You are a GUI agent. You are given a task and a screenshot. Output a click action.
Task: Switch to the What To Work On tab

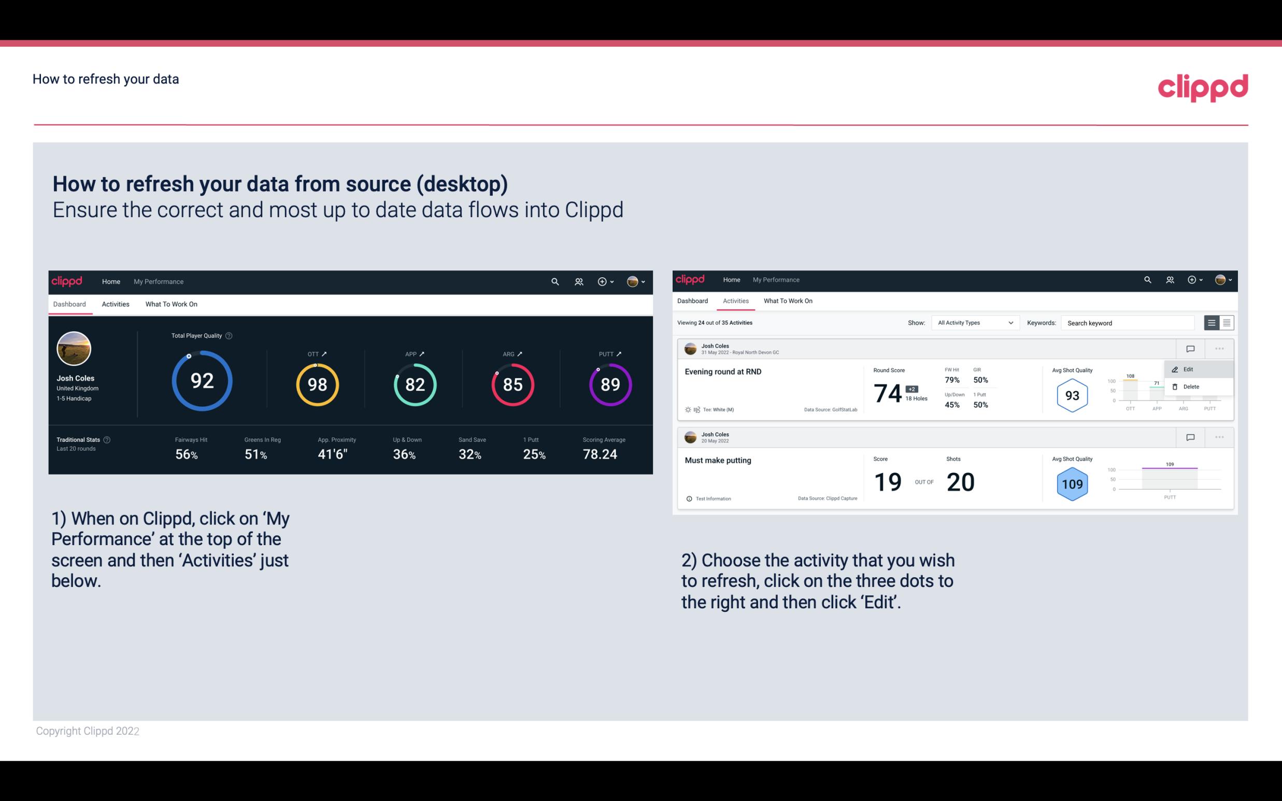[171, 304]
